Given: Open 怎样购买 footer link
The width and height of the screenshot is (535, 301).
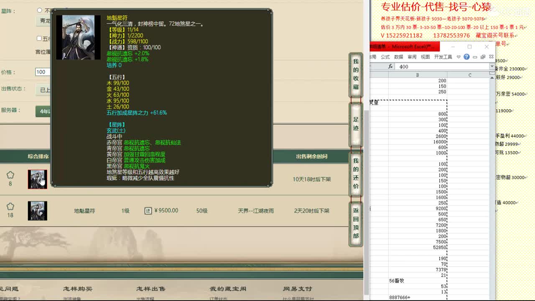Looking at the screenshot, I should pyautogui.click(x=78, y=289).
